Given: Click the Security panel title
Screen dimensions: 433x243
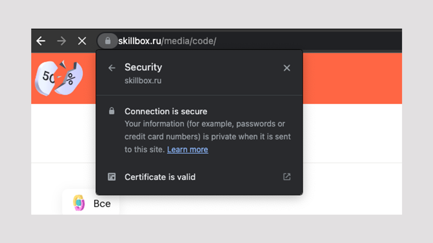Looking at the screenshot, I should (x=143, y=67).
